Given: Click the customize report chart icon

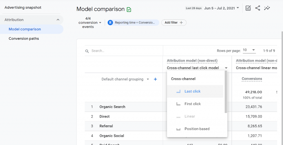Looking at the screenshot, I should click(248, 8).
